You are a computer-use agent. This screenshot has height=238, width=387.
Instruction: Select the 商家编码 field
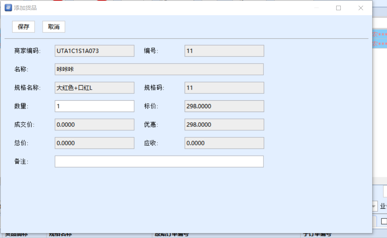pyautogui.click(x=94, y=51)
